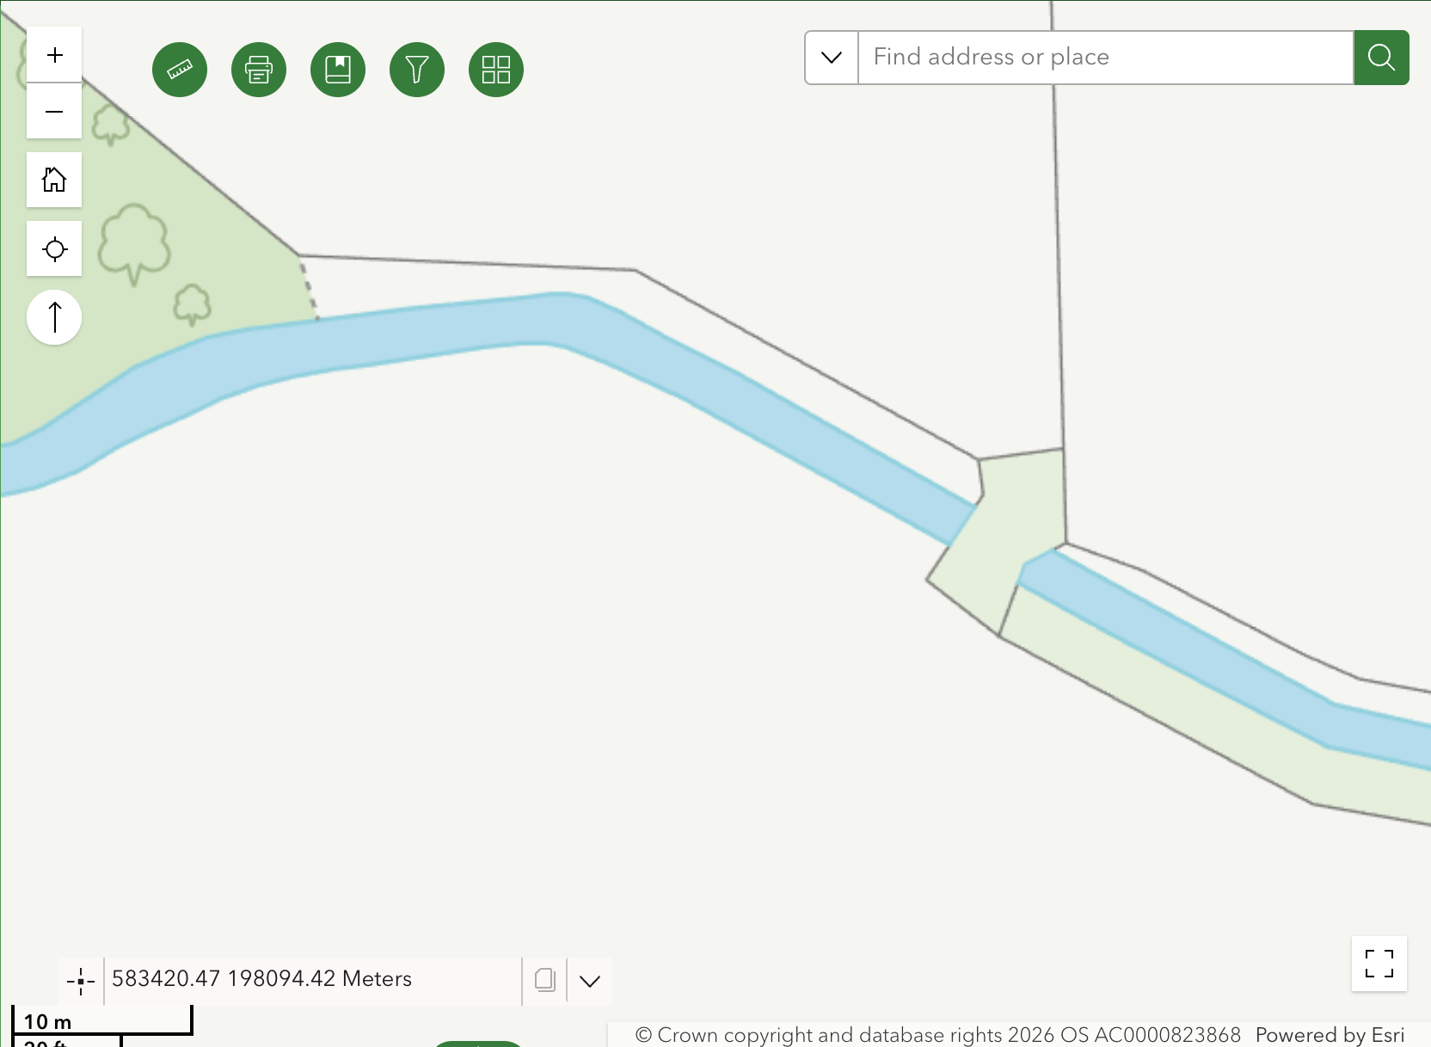Open the ruler measurement tool
Viewport: 1431px width, 1047px height.
180,70
